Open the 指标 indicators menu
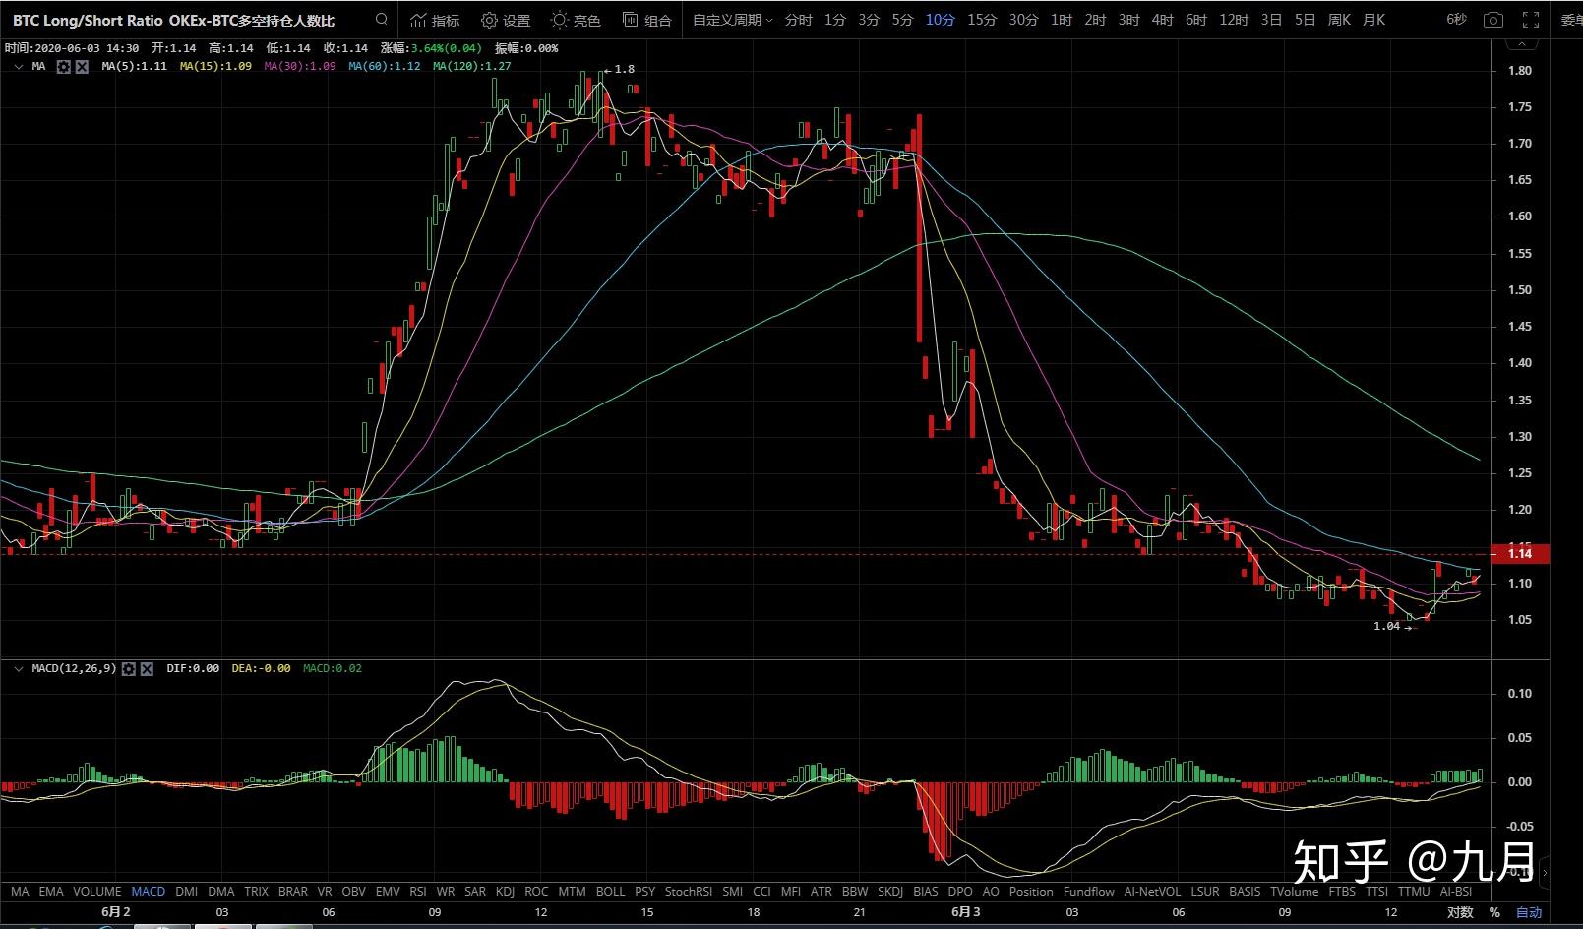The width and height of the screenshot is (1583, 929). tap(435, 20)
